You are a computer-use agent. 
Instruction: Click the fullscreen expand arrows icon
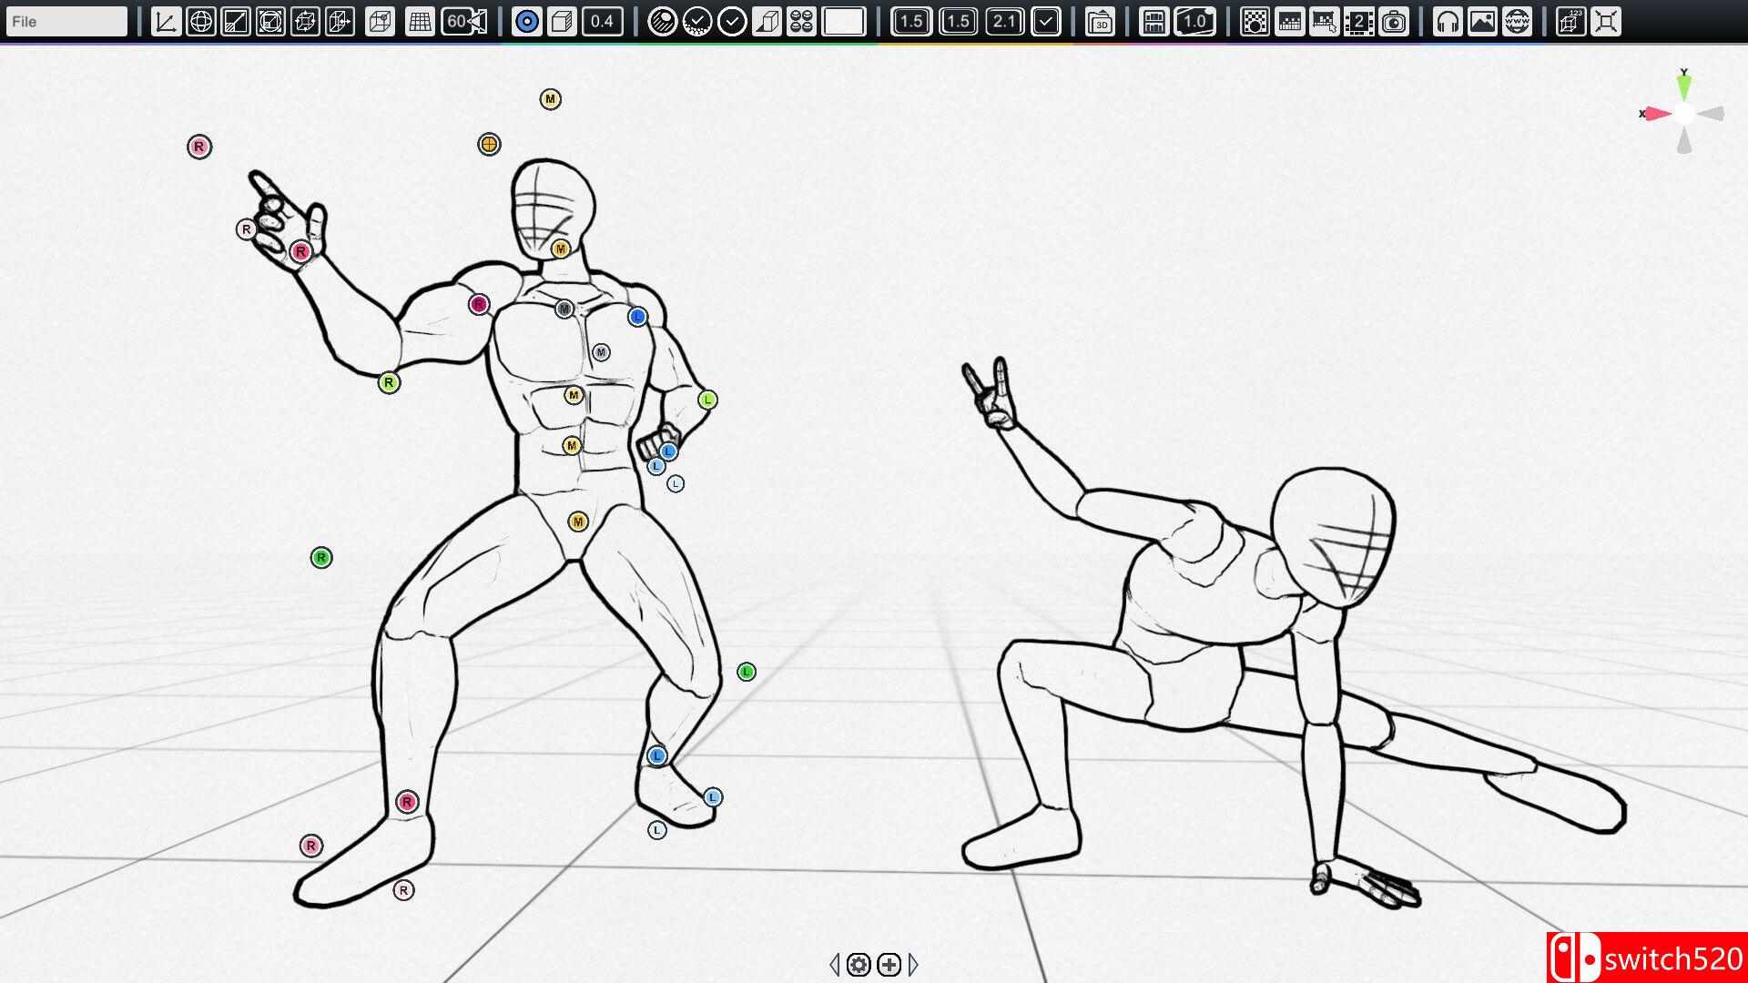1606,21
